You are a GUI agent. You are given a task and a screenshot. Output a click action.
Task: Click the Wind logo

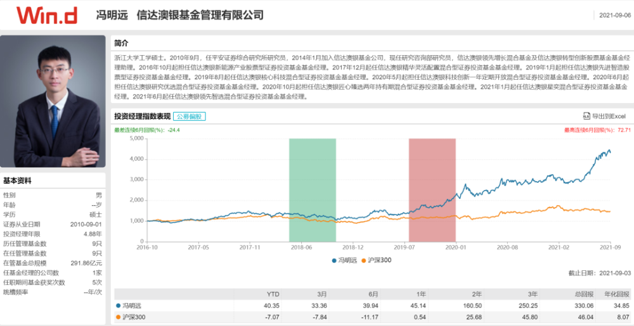(x=47, y=15)
